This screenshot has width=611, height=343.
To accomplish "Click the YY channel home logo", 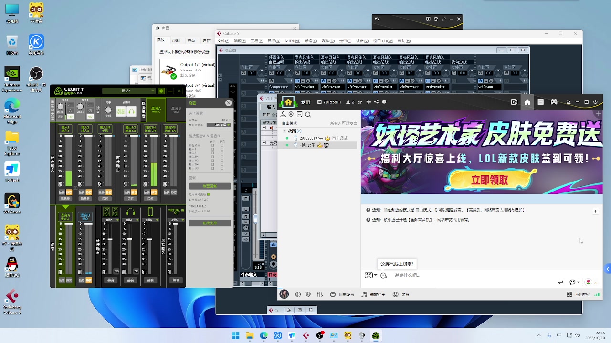I will click(288, 101).
